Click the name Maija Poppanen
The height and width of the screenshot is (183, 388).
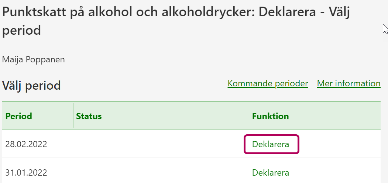pyautogui.click(x=34, y=59)
